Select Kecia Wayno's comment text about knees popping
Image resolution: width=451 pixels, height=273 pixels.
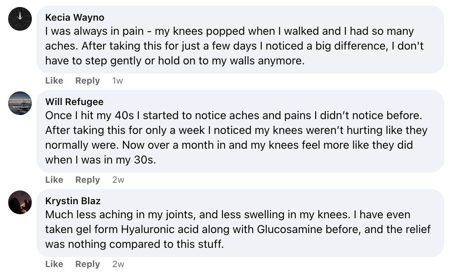pos(234,46)
